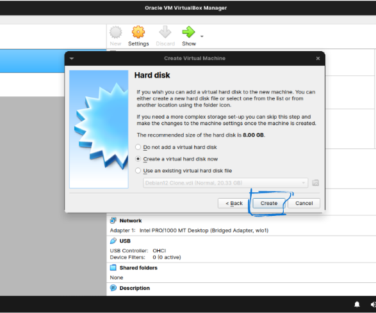Click the USB section icon

tap(113, 241)
